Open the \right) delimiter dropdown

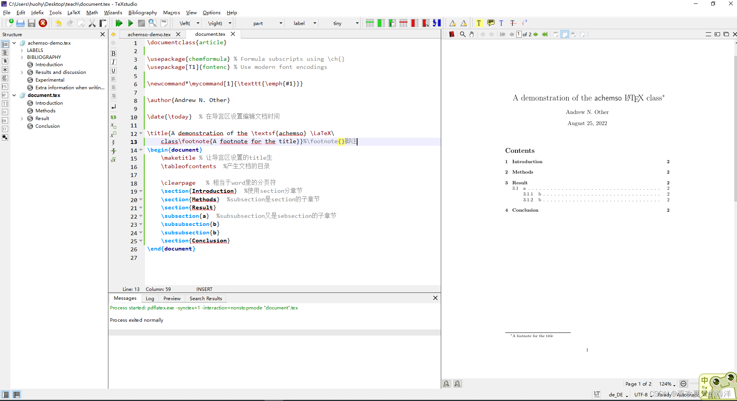pyautogui.click(x=219, y=23)
